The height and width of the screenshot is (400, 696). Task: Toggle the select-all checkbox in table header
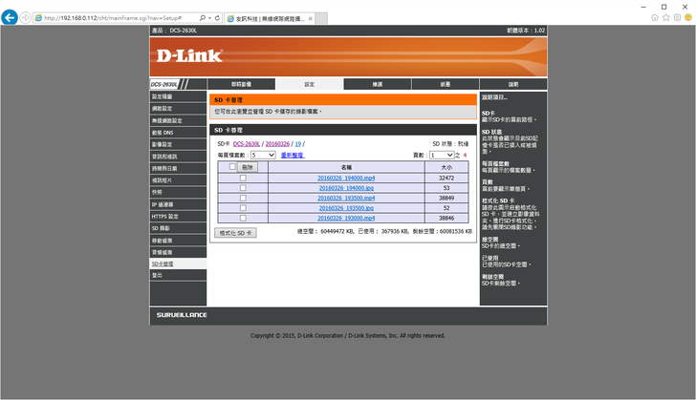coord(232,166)
